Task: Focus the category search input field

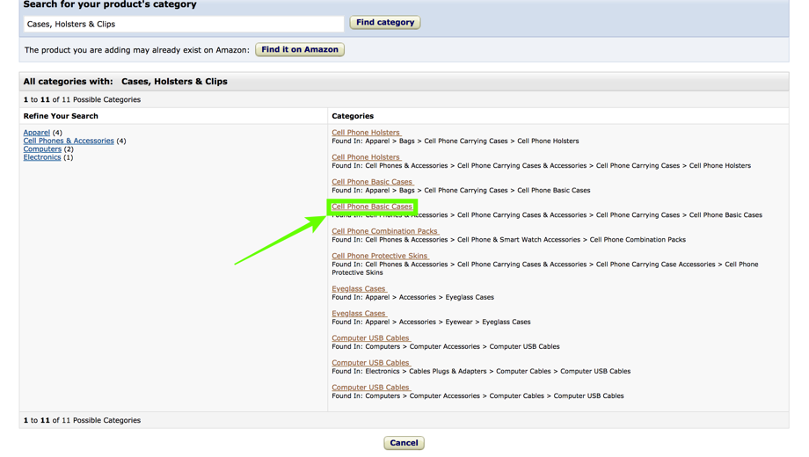Action: tap(184, 24)
